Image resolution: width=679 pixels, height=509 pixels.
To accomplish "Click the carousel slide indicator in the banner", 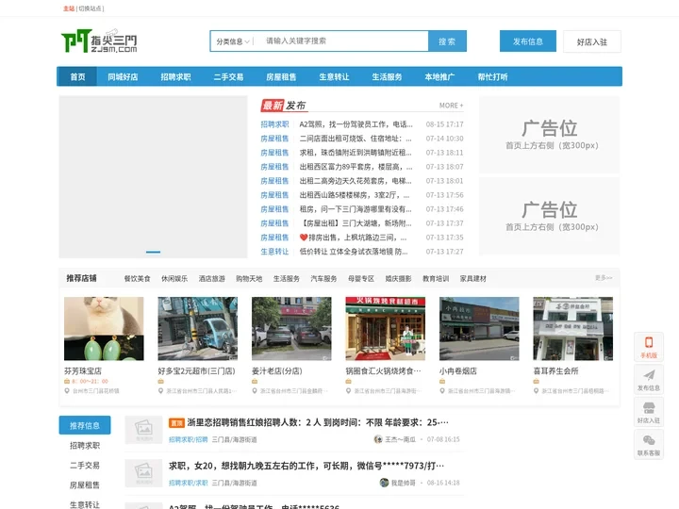I will tap(154, 252).
